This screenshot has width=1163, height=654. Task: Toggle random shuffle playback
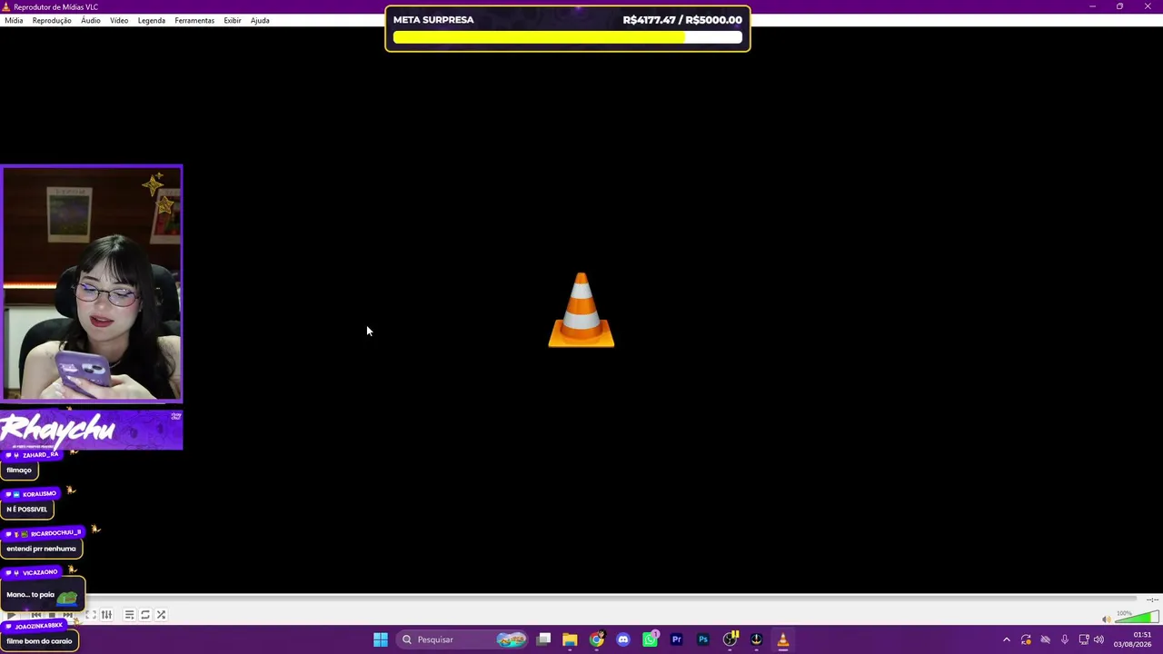(161, 615)
